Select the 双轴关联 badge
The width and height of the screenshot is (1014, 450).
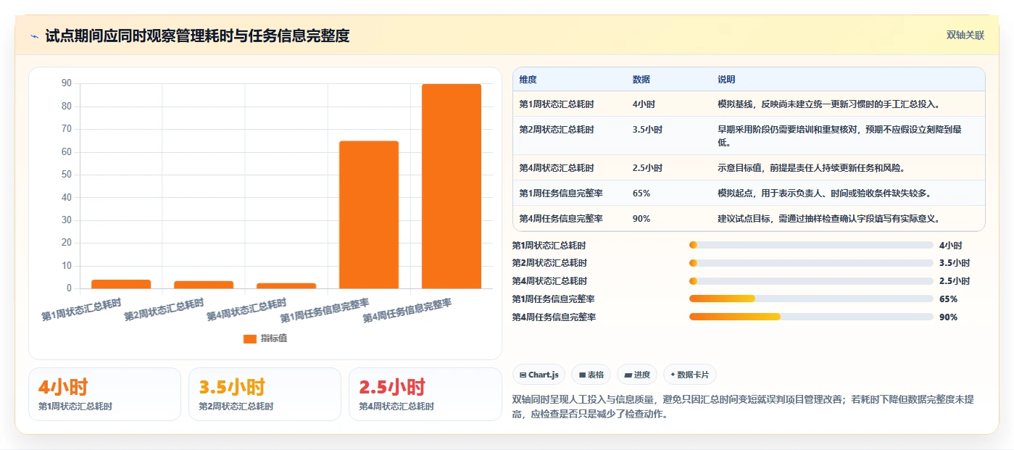(965, 35)
